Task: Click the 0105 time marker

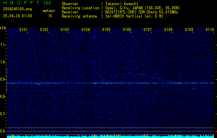Action: [106, 30]
